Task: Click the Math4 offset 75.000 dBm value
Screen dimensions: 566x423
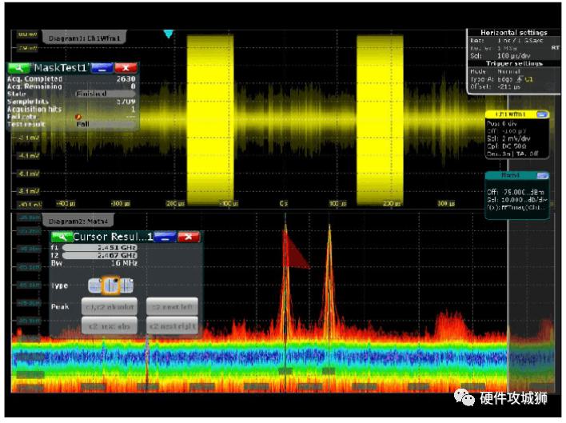Action: pyautogui.click(x=524, y=193)
